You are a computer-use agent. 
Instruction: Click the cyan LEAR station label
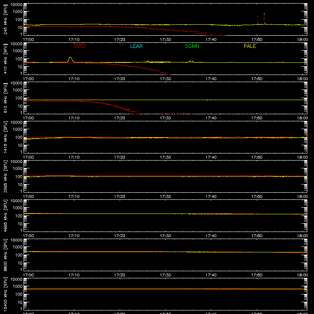click(136, 46)
